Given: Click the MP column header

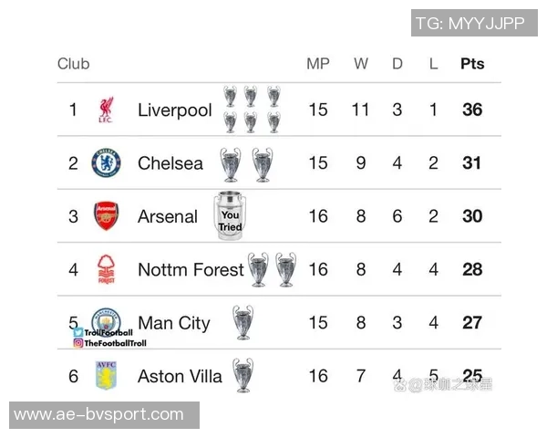Looking at the screenshot, I should pyautogui.click(x=317, y=64).
